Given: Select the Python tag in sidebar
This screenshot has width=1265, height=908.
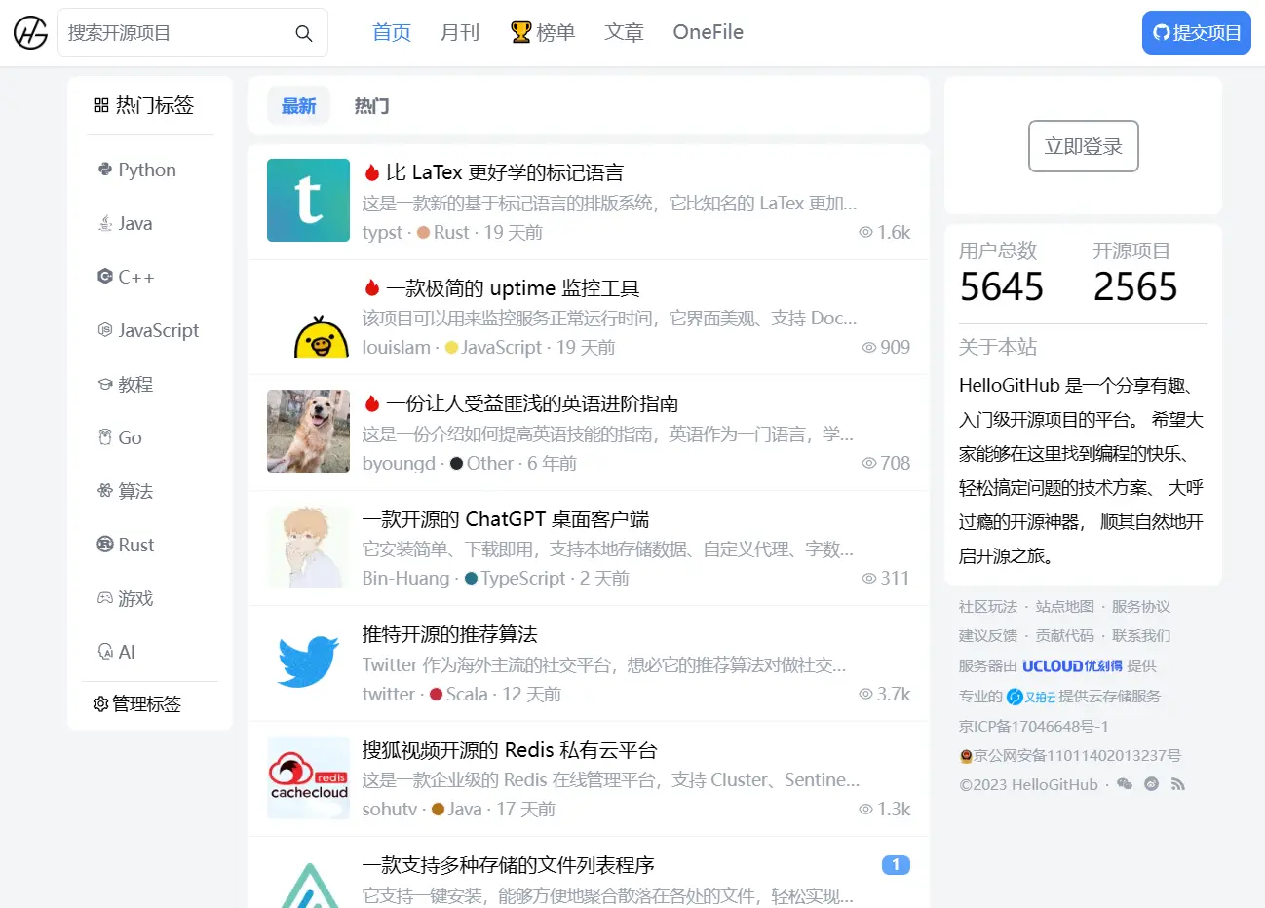Looking at the screenshot, I should 146,170.
